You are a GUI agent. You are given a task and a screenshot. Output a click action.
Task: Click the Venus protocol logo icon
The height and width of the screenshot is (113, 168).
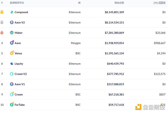tap(12, 53)
